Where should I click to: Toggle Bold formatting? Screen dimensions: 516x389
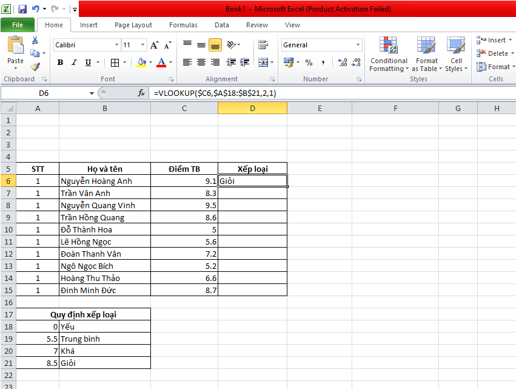[60, 63]
